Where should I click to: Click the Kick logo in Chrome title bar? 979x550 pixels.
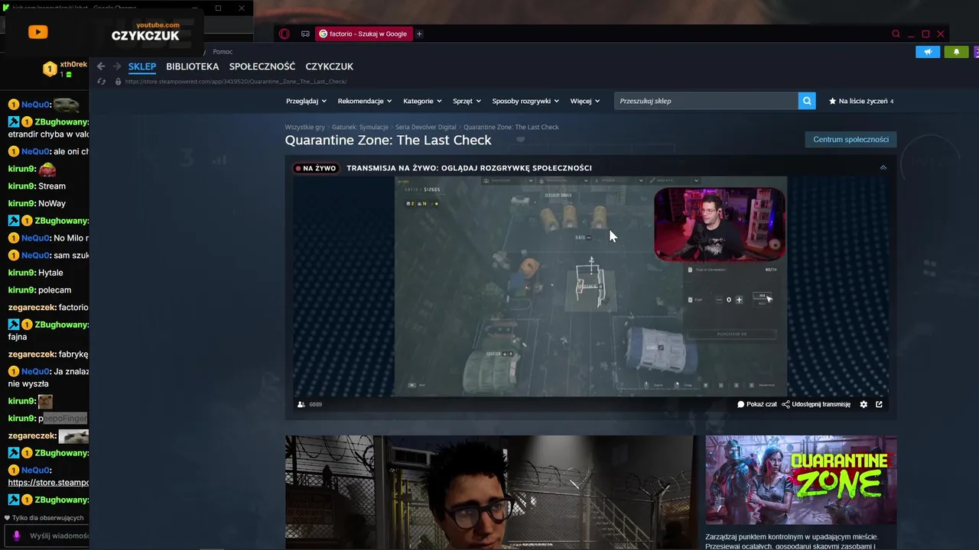[x=7, y=8]
